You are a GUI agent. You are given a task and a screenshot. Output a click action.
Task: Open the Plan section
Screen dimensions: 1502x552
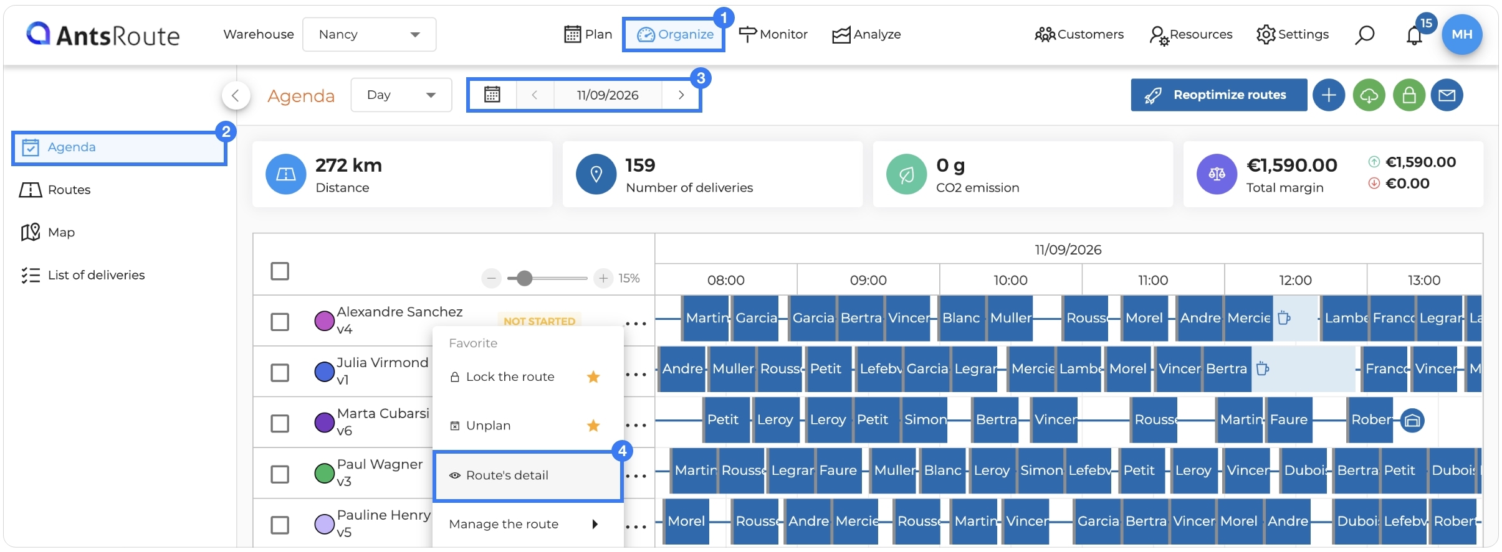[588, 34]
